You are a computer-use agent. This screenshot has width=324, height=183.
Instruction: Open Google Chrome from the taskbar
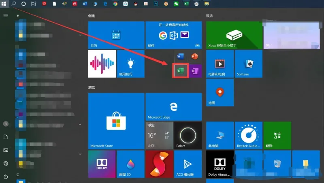pyautogui.click(x=115, y=4)
